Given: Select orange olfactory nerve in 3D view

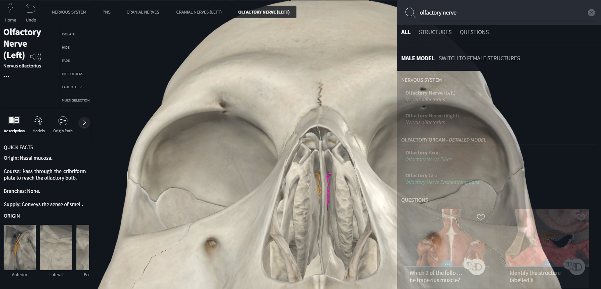Looking at the screenshot, I should tap(319, 185).
